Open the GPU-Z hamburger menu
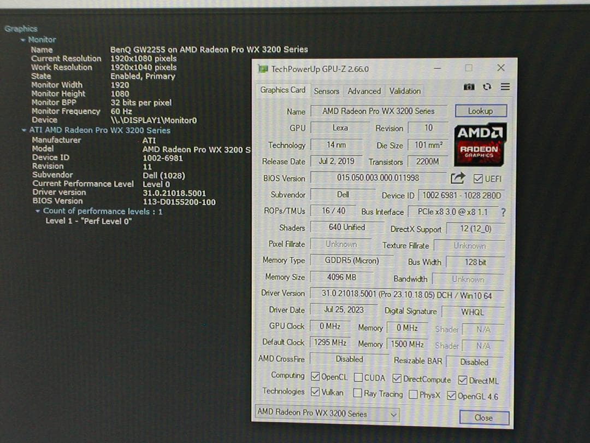 point(505,87)
